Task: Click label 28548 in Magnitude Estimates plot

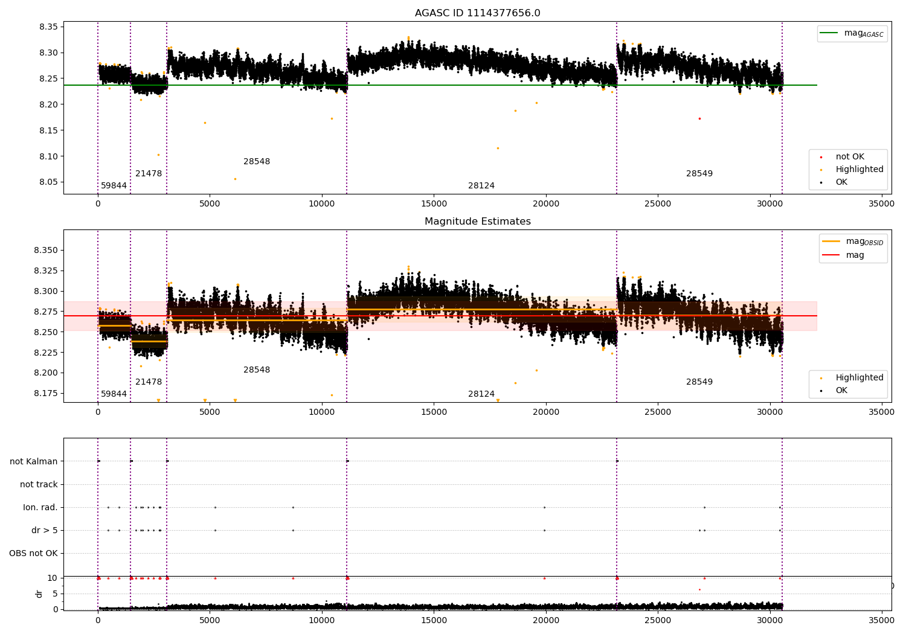Action: pyautogui.click(x=257, y=370)
